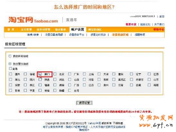The width and height of the screenshot is (176, 132).
Task: Check the 北京 region checkbox
Action: [55, 74]
